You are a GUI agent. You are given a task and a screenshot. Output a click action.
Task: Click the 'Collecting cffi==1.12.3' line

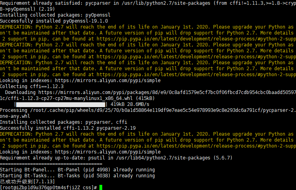coord(32,86)
